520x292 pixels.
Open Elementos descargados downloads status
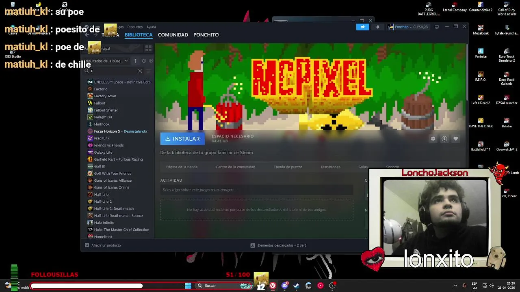(x=278, y=245)
